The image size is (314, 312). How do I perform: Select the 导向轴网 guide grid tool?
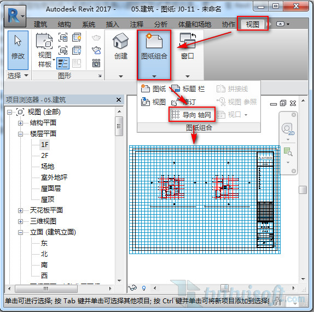pos(191,115)
